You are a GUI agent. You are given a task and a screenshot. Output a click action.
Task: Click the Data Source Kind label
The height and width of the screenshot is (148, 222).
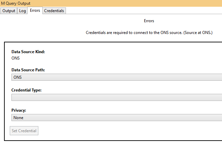[x=28, y=52]
